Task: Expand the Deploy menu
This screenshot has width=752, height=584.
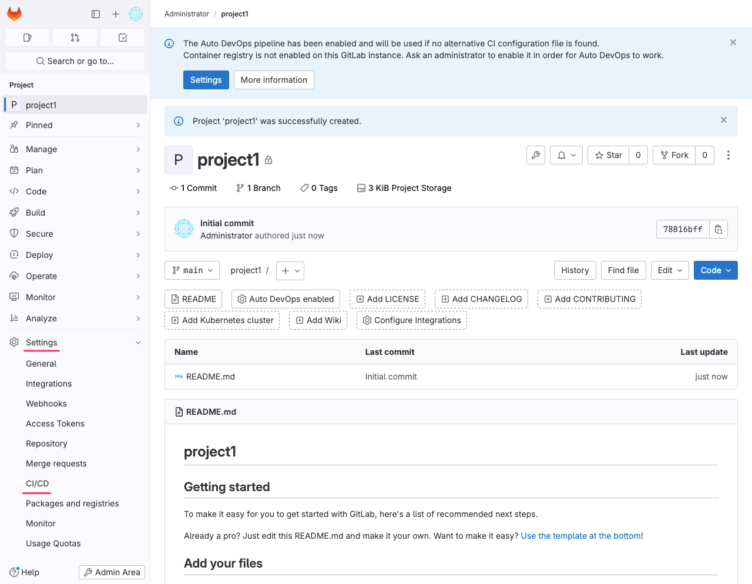Action: 75,255
